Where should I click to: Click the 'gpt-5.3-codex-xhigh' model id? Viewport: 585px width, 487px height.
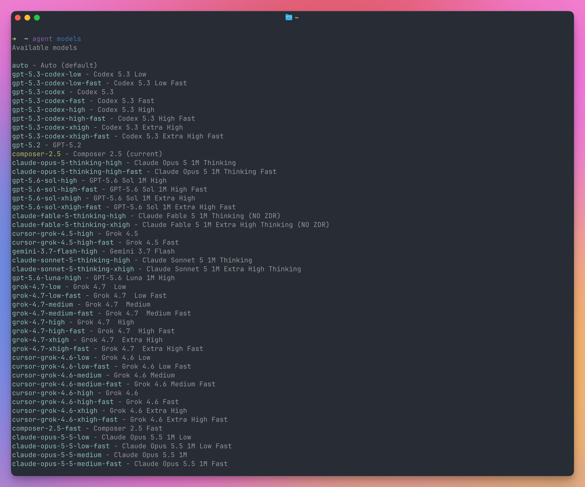(51, 127)
